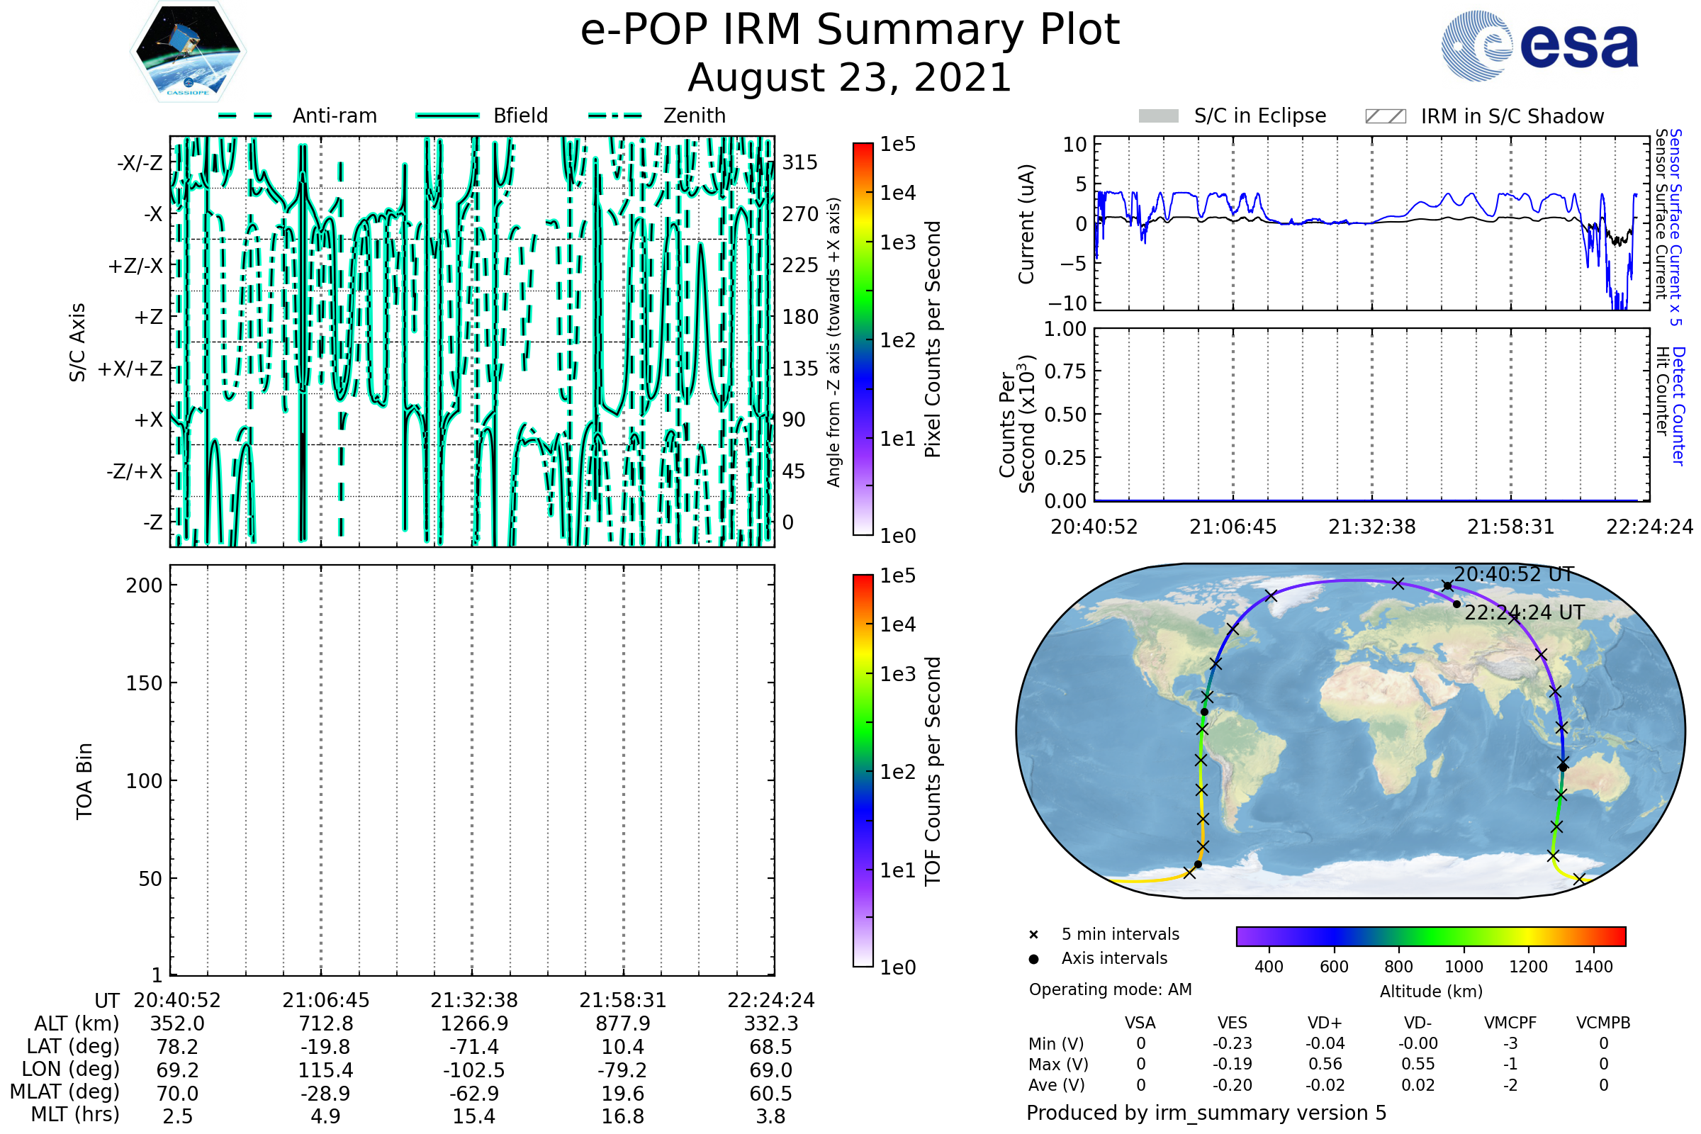The height and width of the screenshot is (1134, 1701).
Task: Click the MLAT (deg) row label
Action: click(x=64, y=1091)
